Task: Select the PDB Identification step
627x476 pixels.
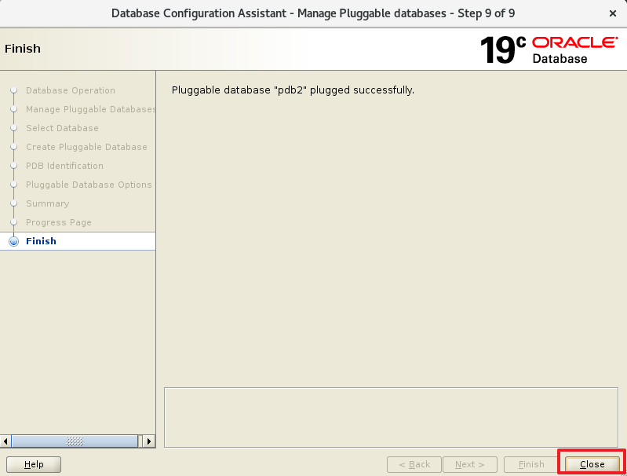Action: point(64,166)
